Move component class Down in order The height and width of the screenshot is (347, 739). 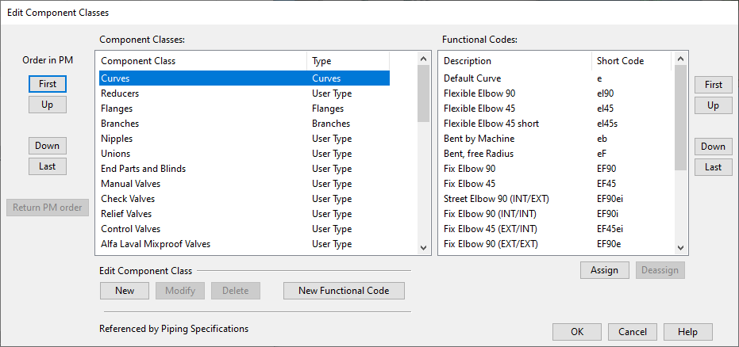point(48,146)
